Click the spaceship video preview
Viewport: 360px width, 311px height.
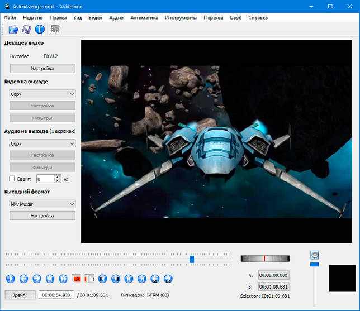coord(216,141)
